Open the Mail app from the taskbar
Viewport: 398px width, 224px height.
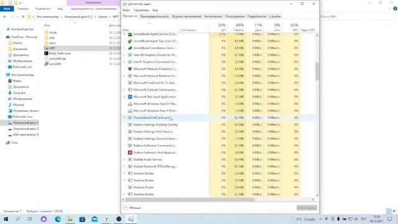tap(95, 219)
